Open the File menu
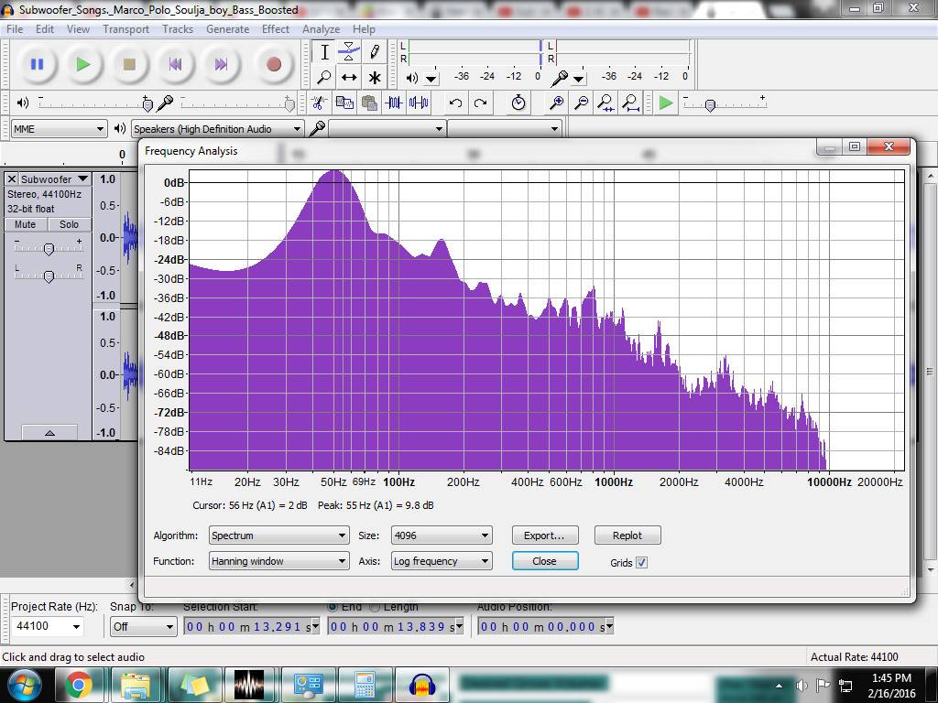Screen dimensions: 938x703 coord(15,28)
